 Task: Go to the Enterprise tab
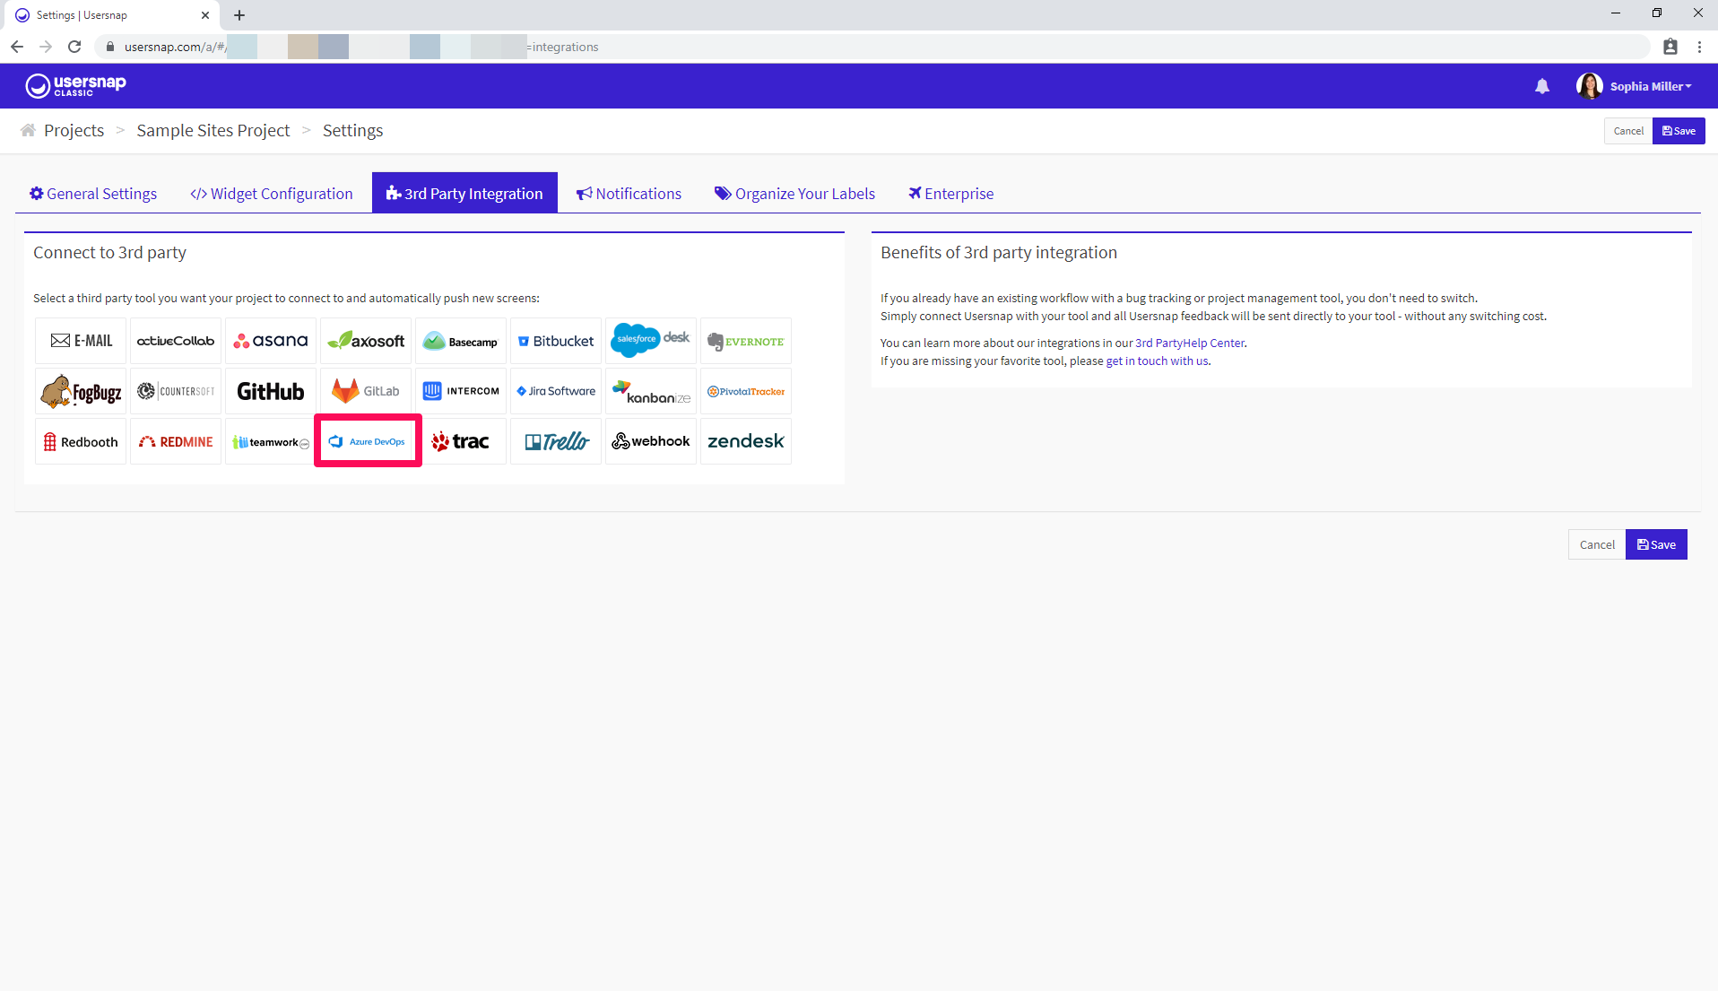click(950, 194)
